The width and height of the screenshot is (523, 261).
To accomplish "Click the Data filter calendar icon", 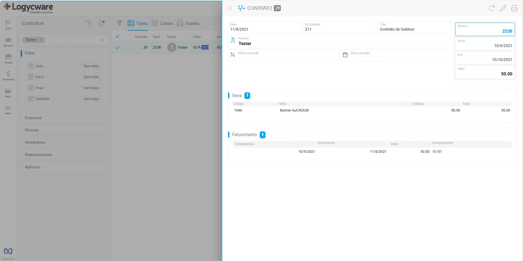I will pos(31,66).
